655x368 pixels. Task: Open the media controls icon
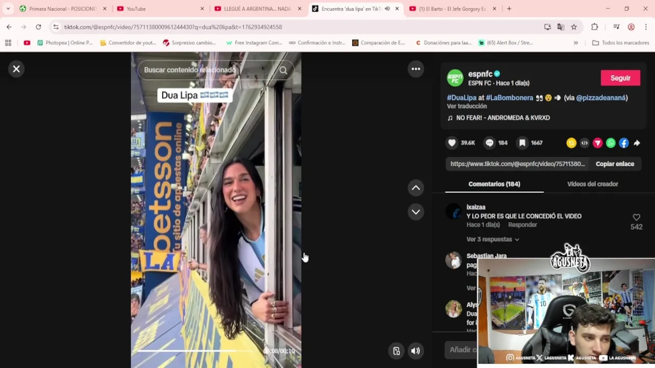(616, 27)
